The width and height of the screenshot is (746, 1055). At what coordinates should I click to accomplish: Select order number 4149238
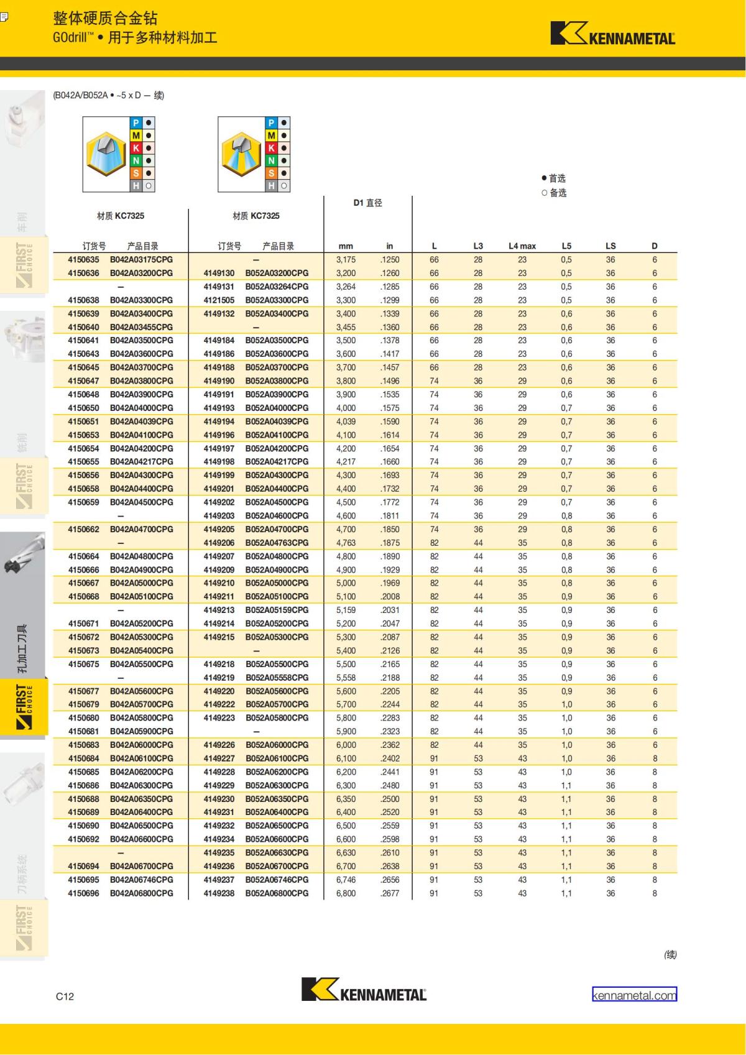coord(219,893)
